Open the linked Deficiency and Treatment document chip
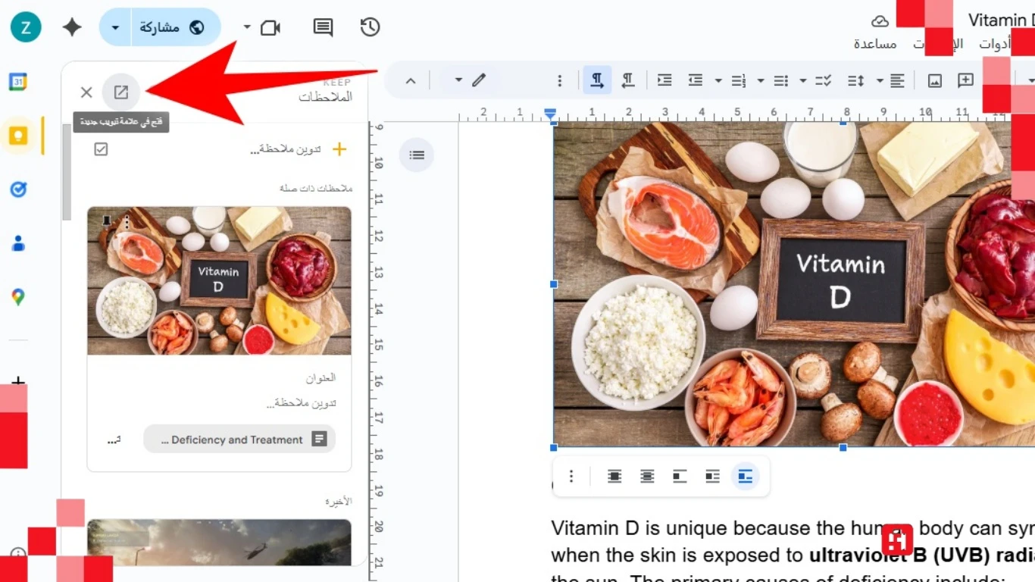Screen dimensions: 1035x582 239,440
